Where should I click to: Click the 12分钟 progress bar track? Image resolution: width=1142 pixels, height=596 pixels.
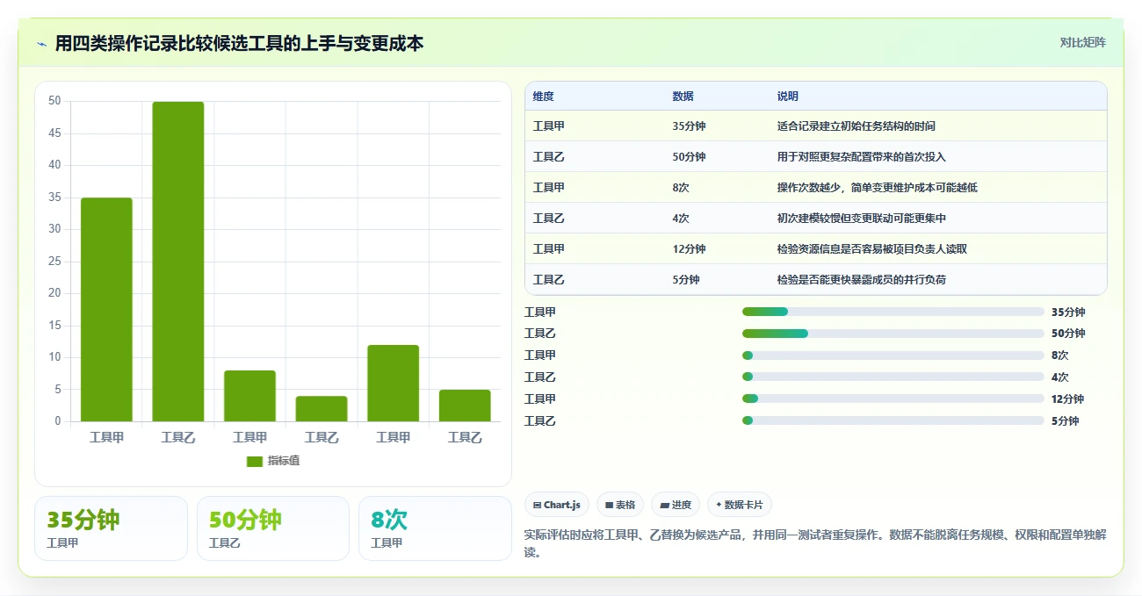tap(893, 399)
